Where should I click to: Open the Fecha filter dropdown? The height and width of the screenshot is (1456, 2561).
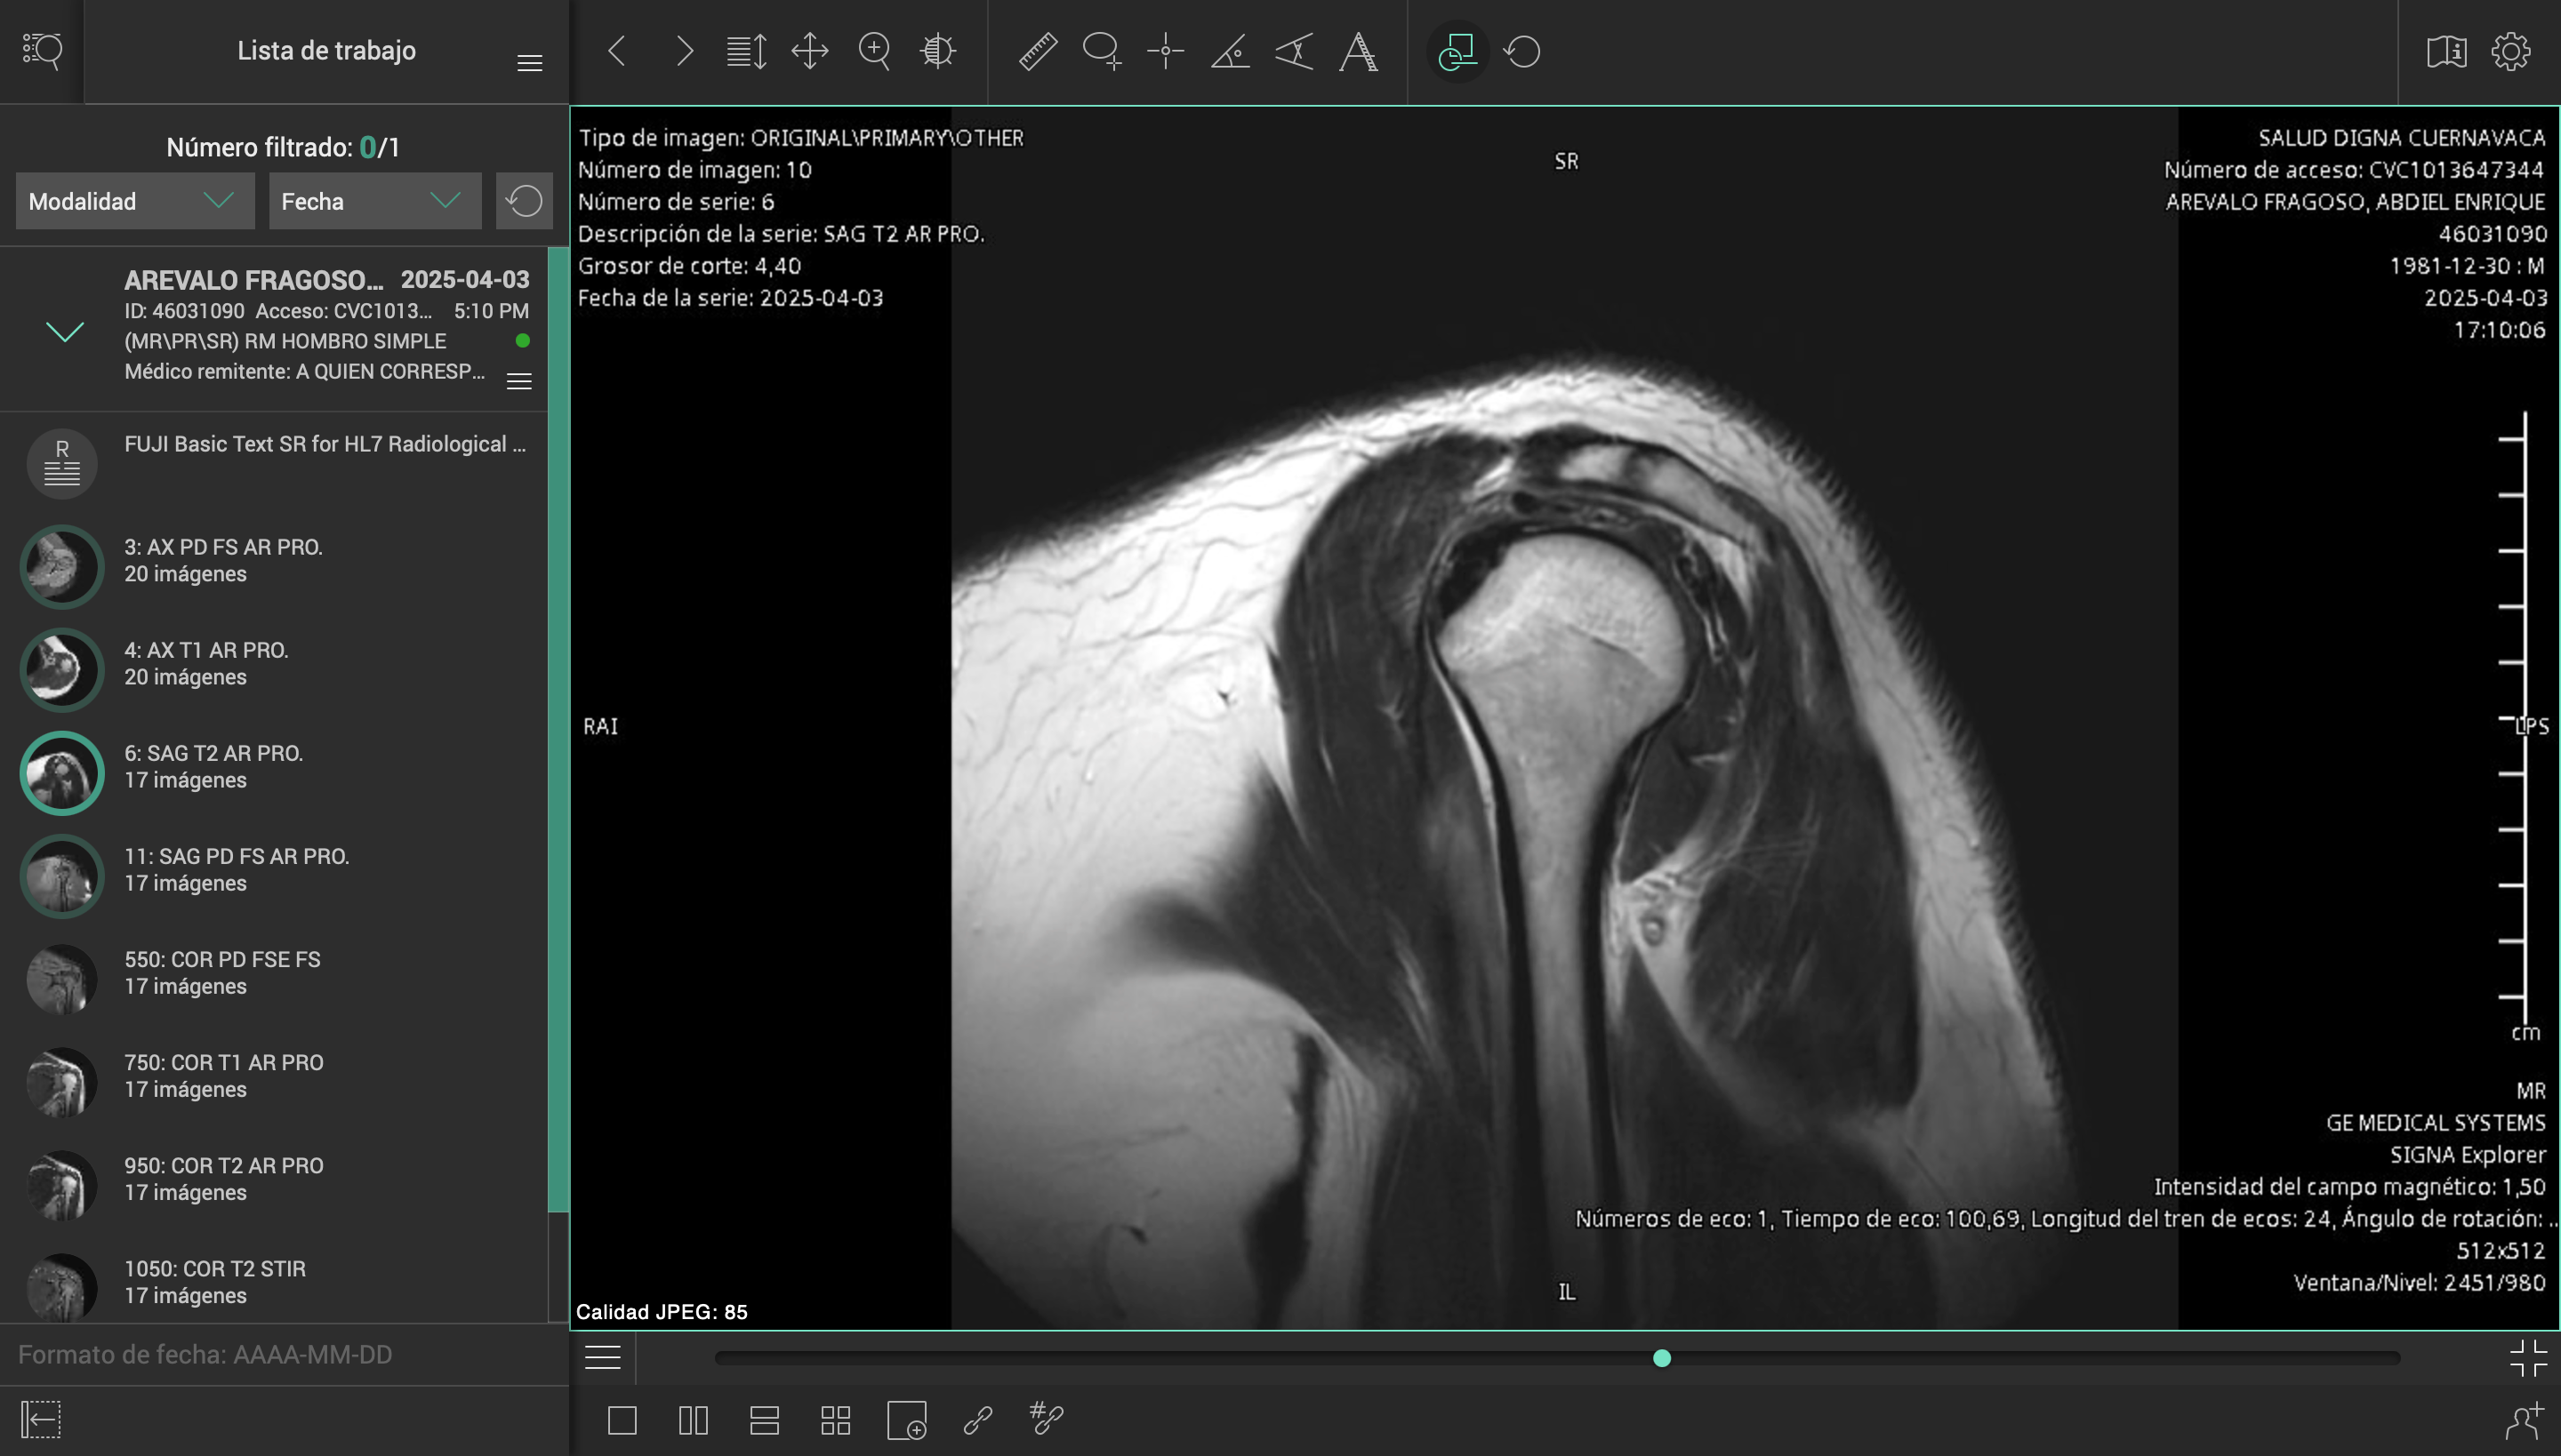[x=374, y=201]
